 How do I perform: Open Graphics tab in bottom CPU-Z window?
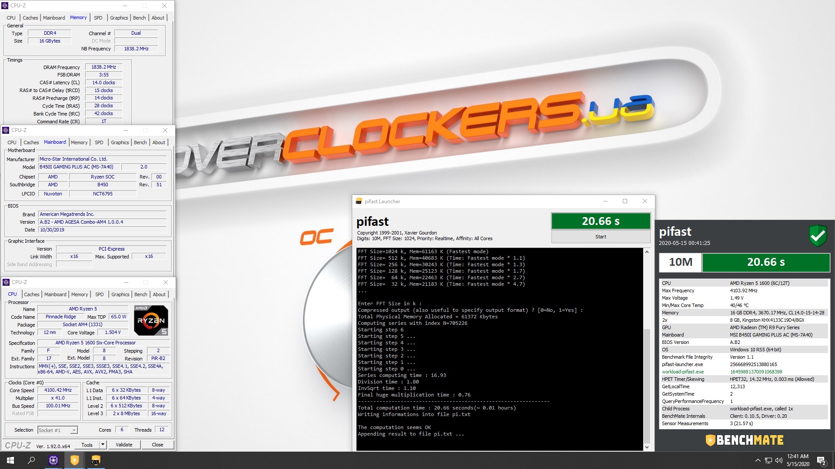coord(120,294)
